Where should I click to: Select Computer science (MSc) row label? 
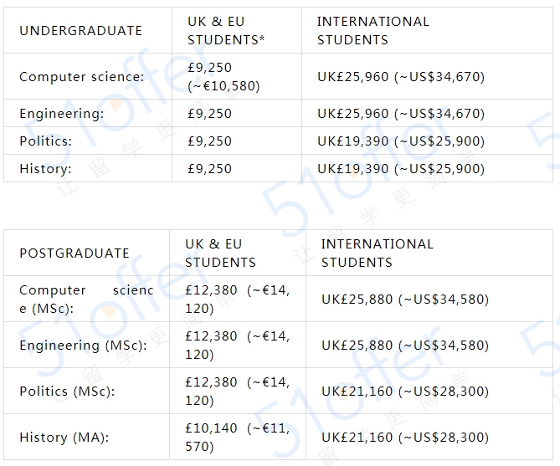86,300
